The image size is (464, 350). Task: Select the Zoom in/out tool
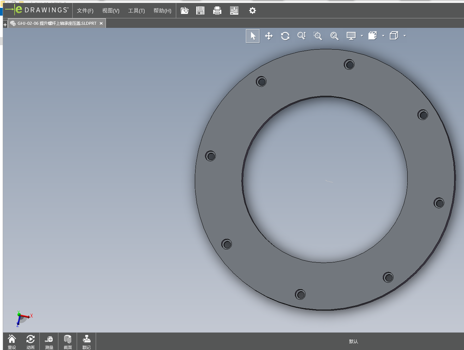tap(301, 36)
